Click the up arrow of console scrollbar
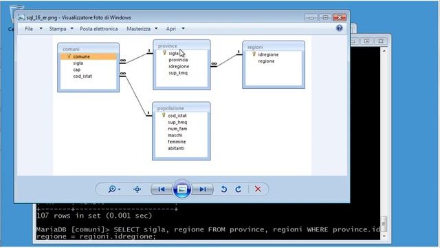 [x=384, y=51]
